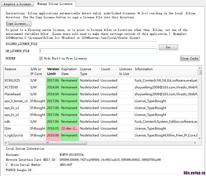The image size is (206, 176).
Task: Click the 2016.05 version limit cell
Action: pos(53,129)
